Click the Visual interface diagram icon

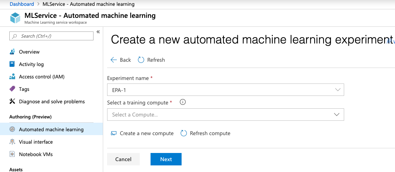pos(12,142)
